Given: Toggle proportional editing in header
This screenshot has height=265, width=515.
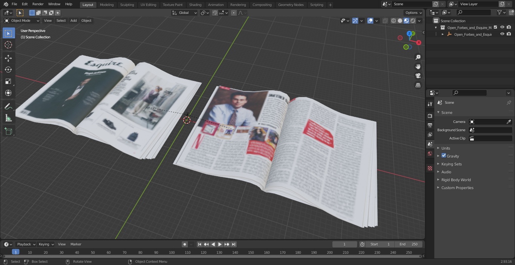Looking at the screenshot, I should [234, 13].
